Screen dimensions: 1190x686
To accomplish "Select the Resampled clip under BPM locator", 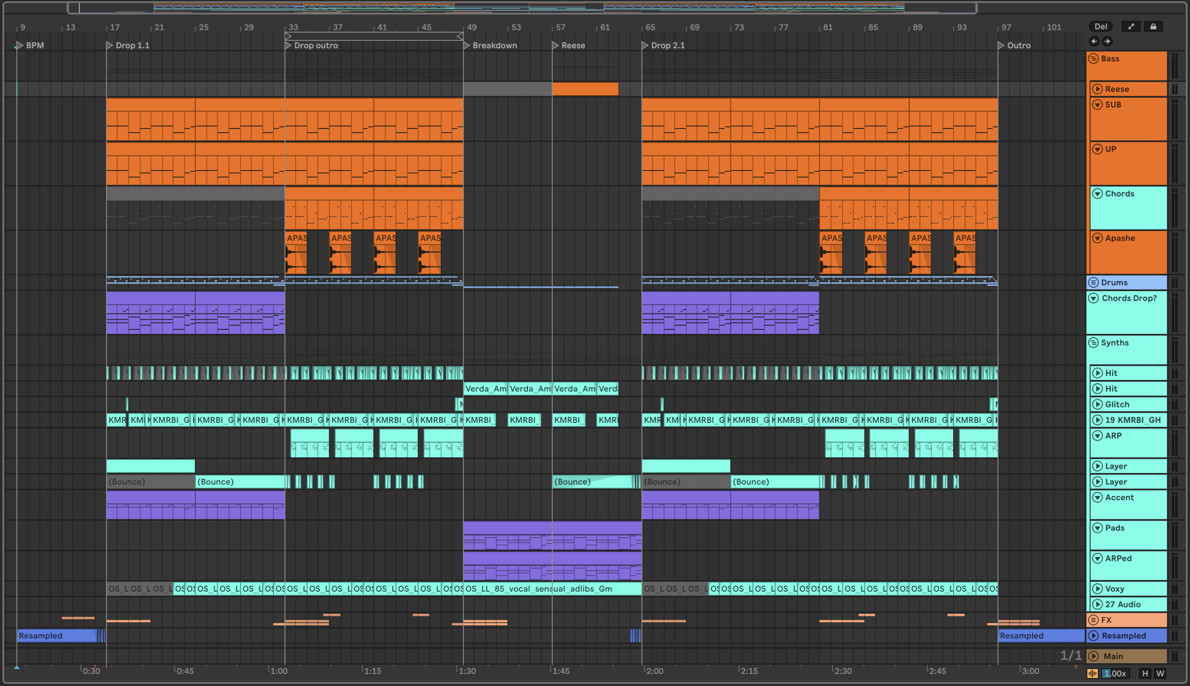I will (57, 636).
